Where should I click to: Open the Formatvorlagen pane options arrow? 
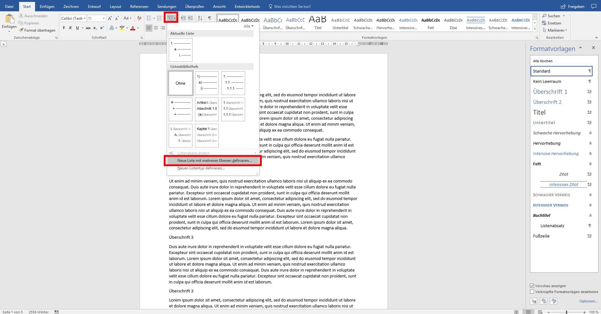tap(580, 48)
